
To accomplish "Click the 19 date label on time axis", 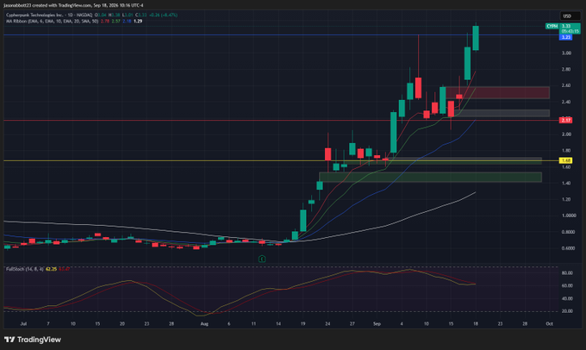I will click(x=302, y=324).
